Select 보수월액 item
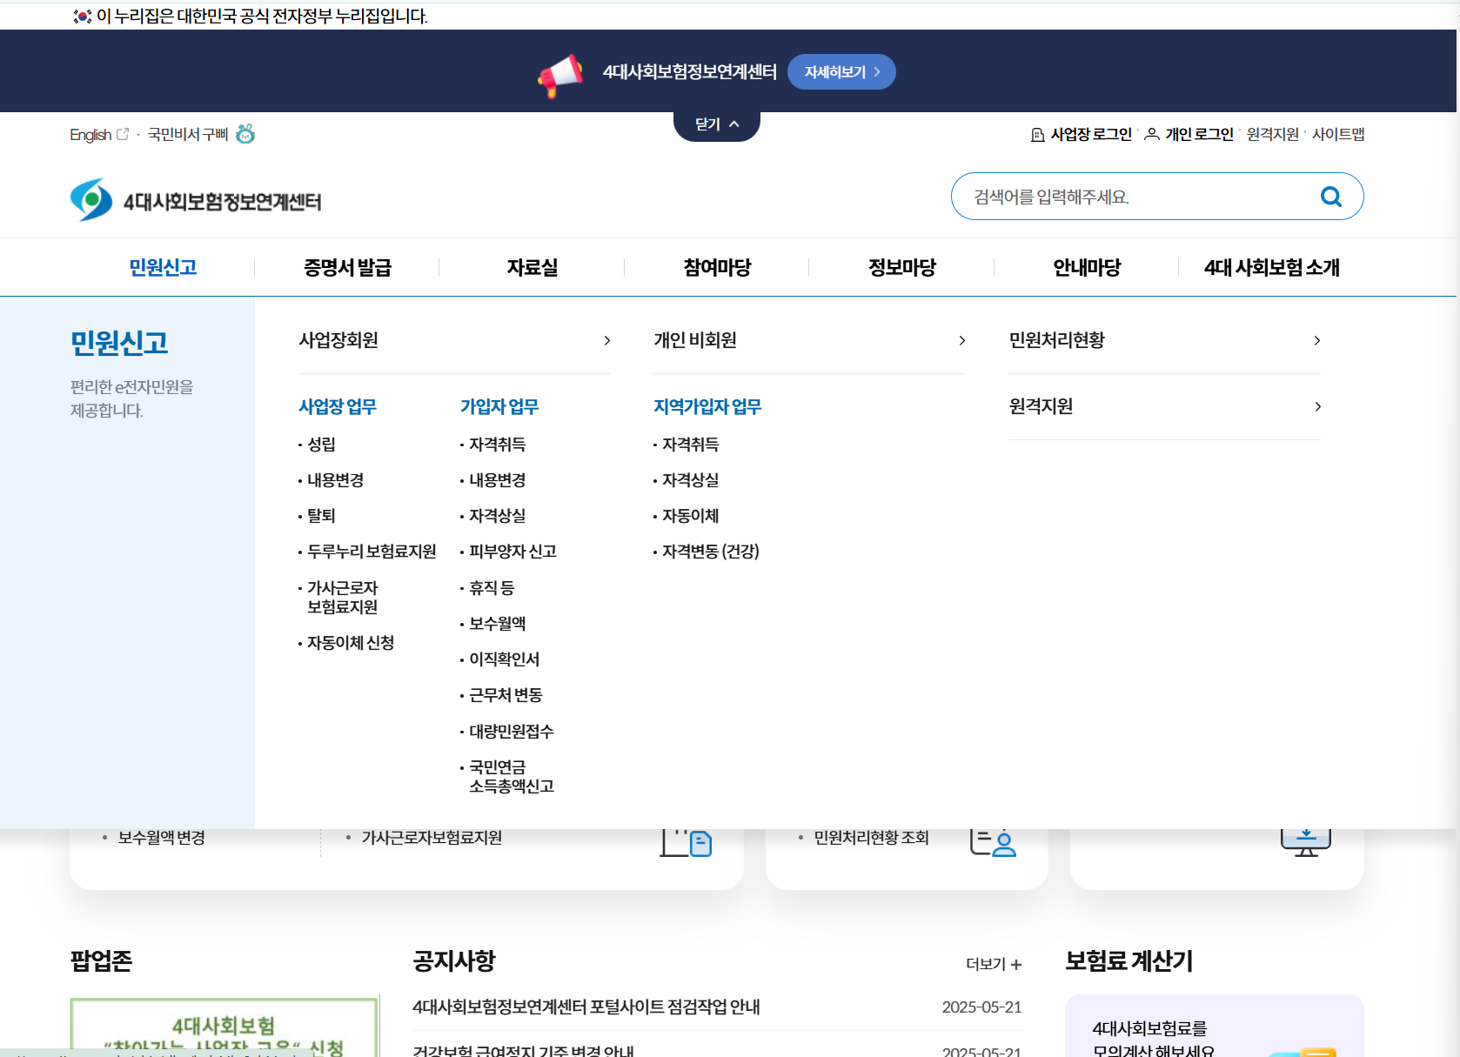1460x1057 pixels. coord(497,624)
